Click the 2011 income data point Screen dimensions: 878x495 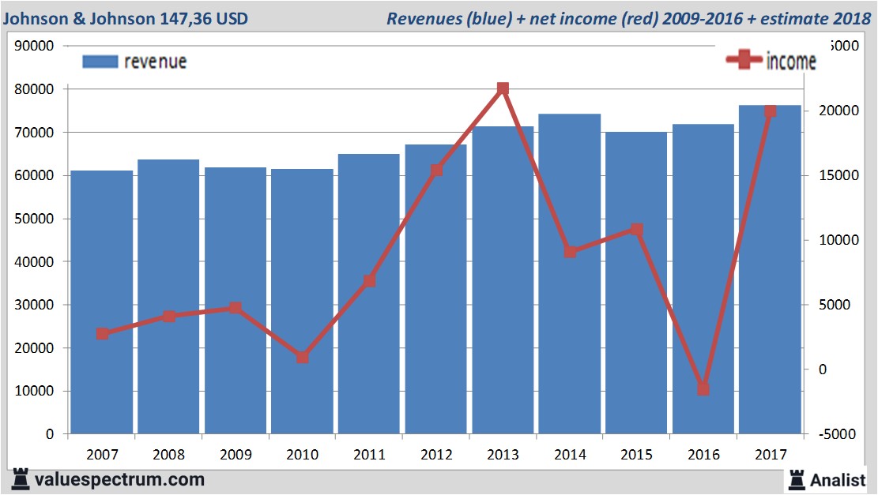[370, 281]
